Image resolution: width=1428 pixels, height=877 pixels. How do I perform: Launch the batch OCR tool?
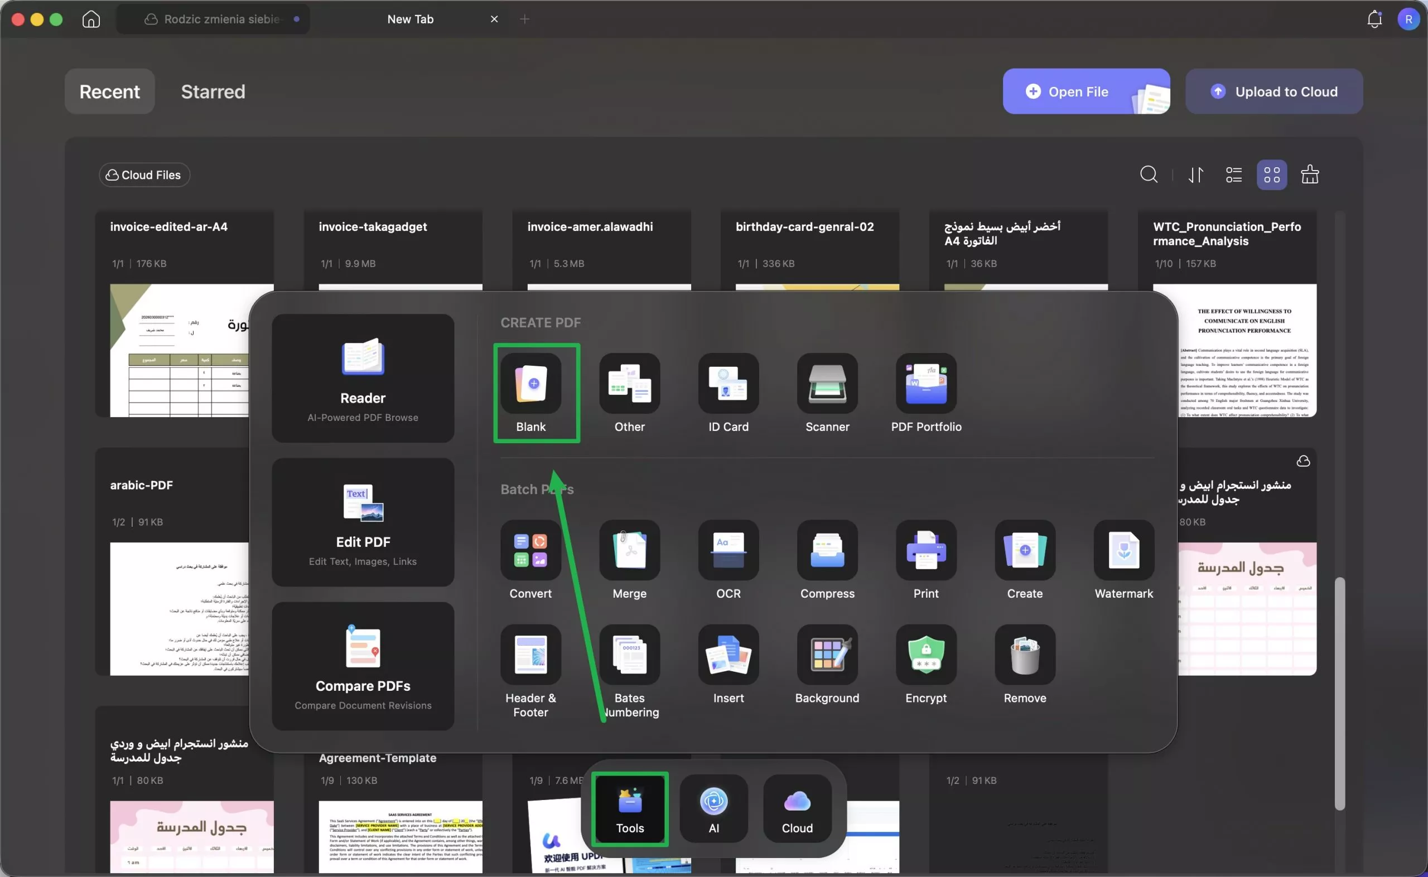tap(728, 550)
